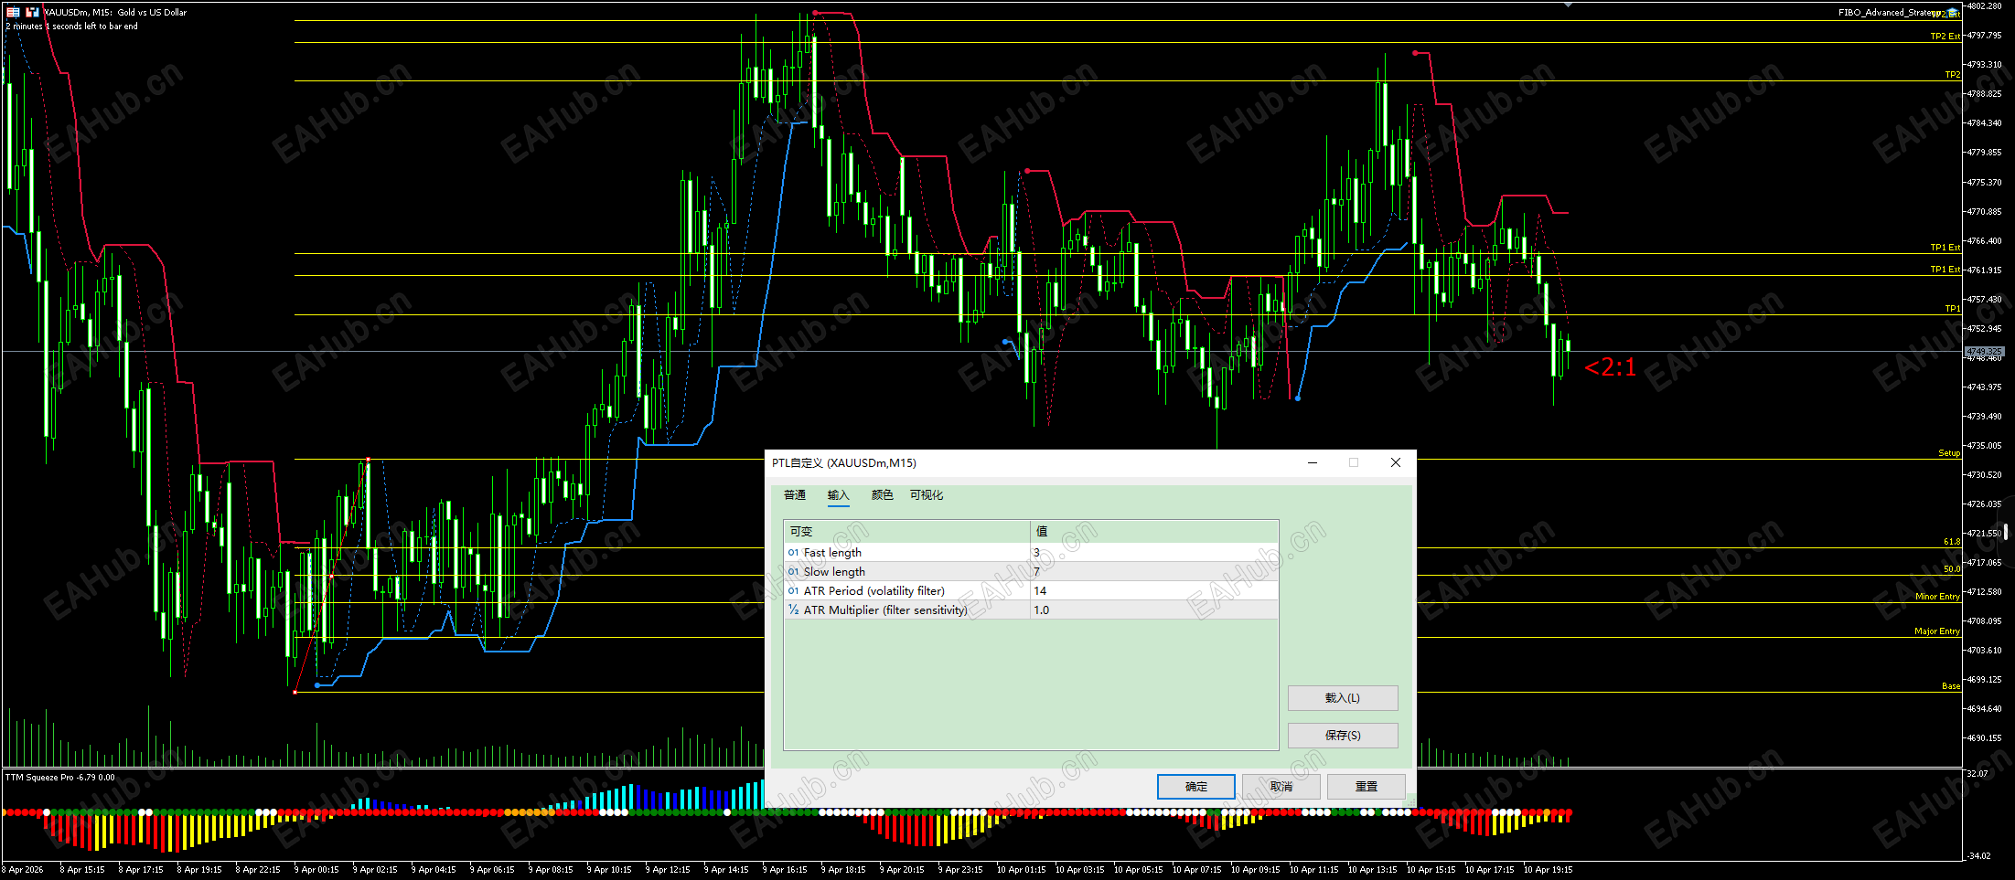
Task: Click the TP1 level label
Action: [1952, 309]
